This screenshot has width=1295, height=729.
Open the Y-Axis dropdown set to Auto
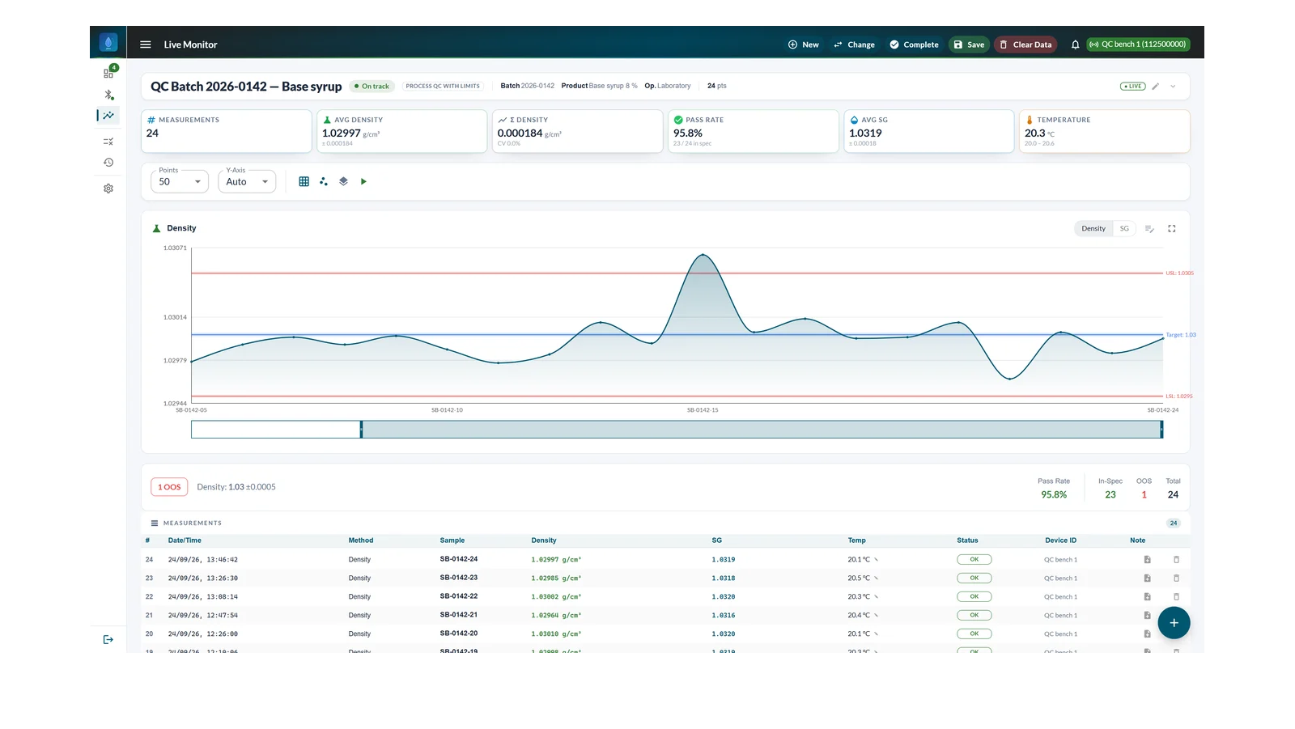point(247,181)
